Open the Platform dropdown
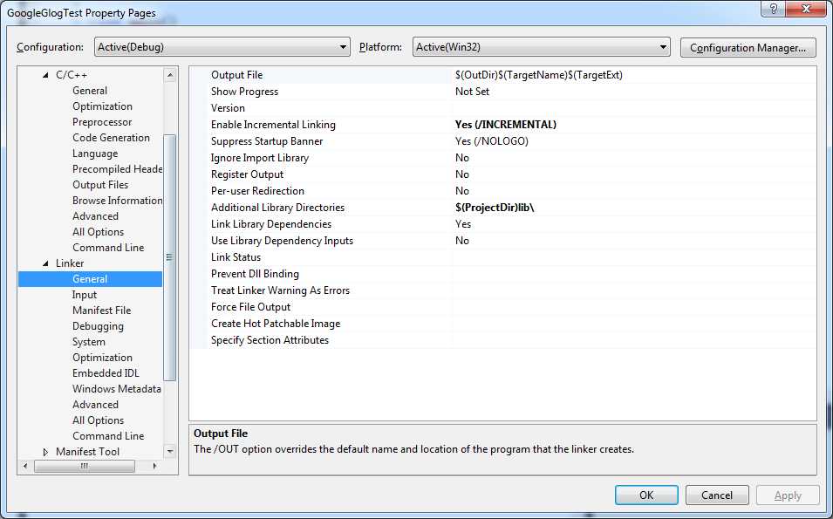 click(541, 47)
